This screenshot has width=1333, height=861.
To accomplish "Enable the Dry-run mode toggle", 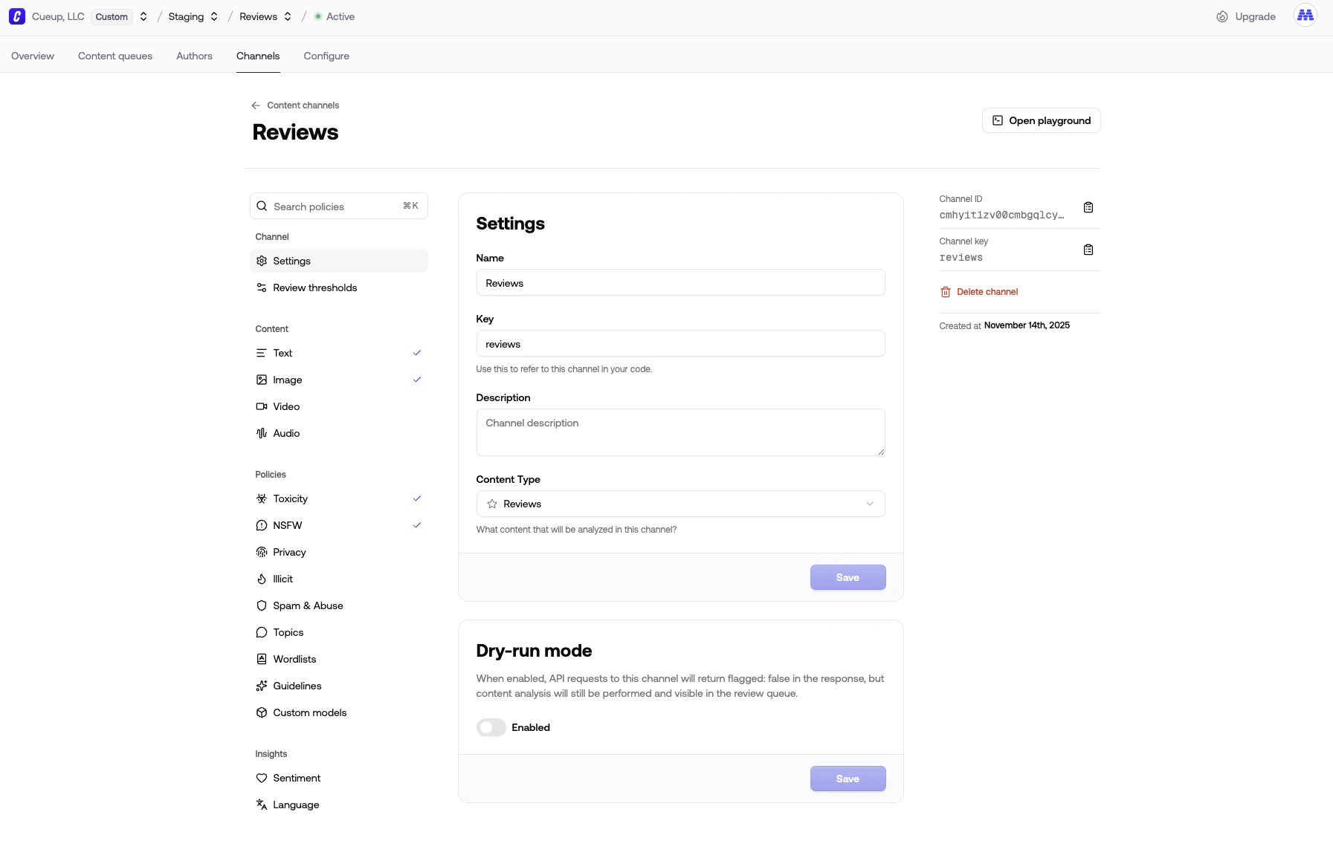I will point(491,727).
